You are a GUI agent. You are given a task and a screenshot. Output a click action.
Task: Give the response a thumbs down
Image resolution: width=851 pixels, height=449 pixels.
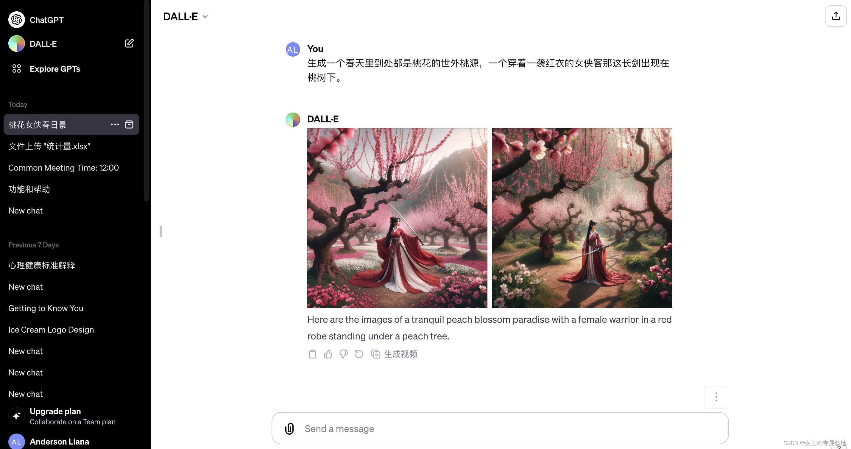point(344,354)
